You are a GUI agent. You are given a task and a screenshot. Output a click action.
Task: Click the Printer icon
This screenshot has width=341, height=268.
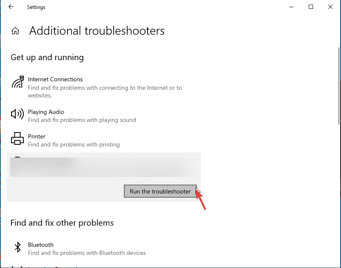(x=17, y=138)
